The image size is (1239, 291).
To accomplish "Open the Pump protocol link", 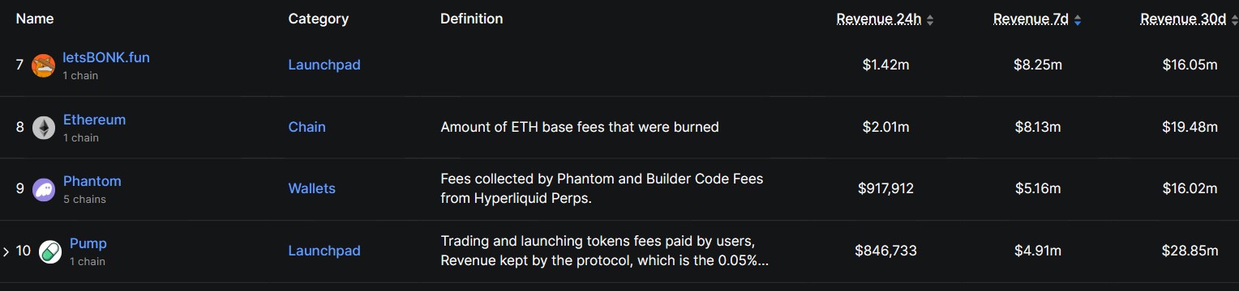I will click(x=88, y=243).
